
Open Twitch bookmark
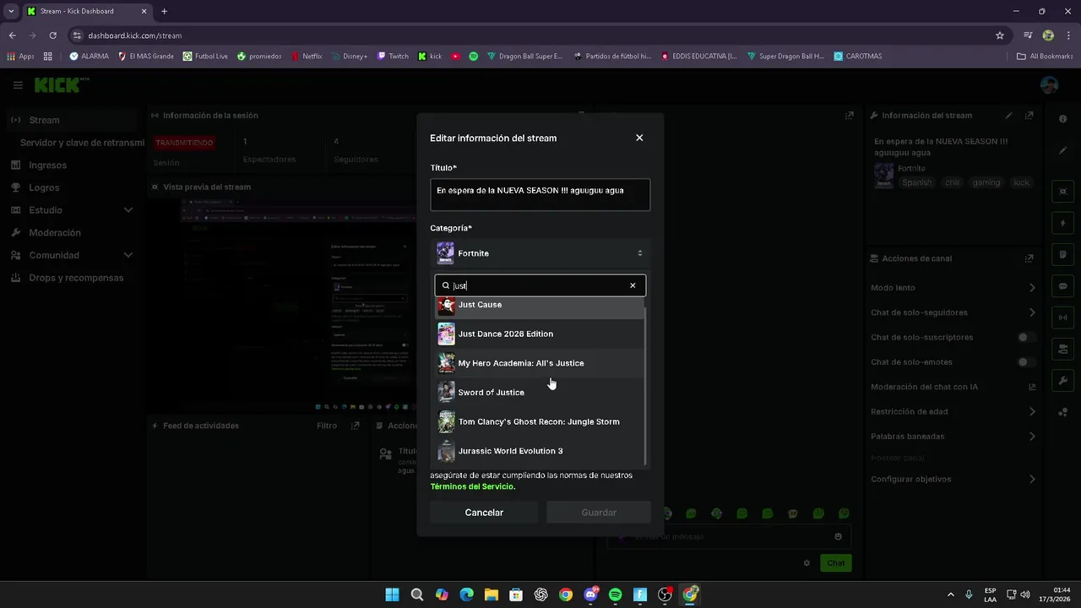tap(393, 57)
